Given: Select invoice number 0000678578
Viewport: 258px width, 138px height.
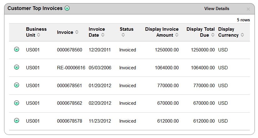Looking at the screenshot, I should coord(69,121).
